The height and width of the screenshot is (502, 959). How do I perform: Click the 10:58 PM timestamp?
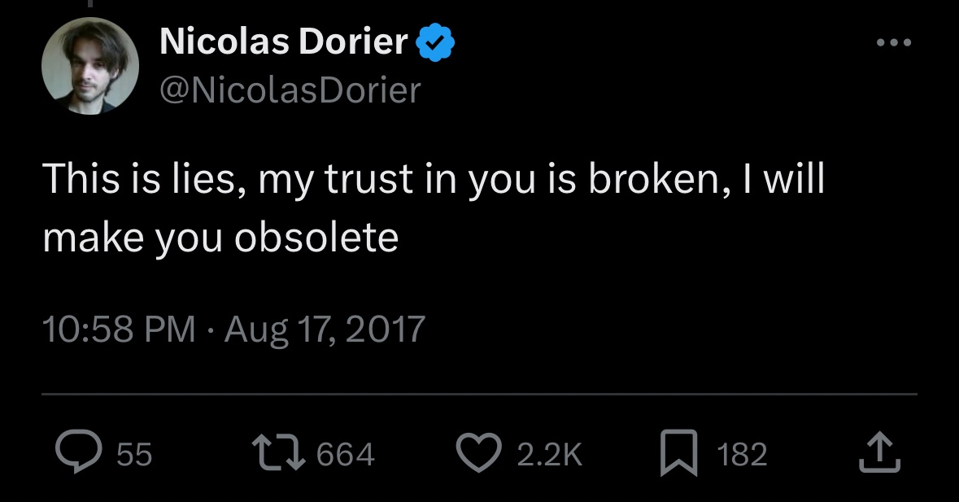[119, 329]
